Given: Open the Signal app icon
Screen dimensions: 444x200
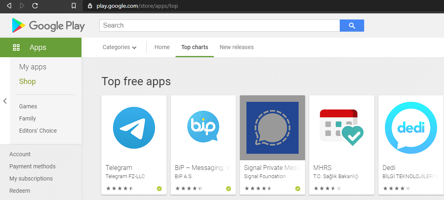Looking at the screenshot, I should coord(273,128).
